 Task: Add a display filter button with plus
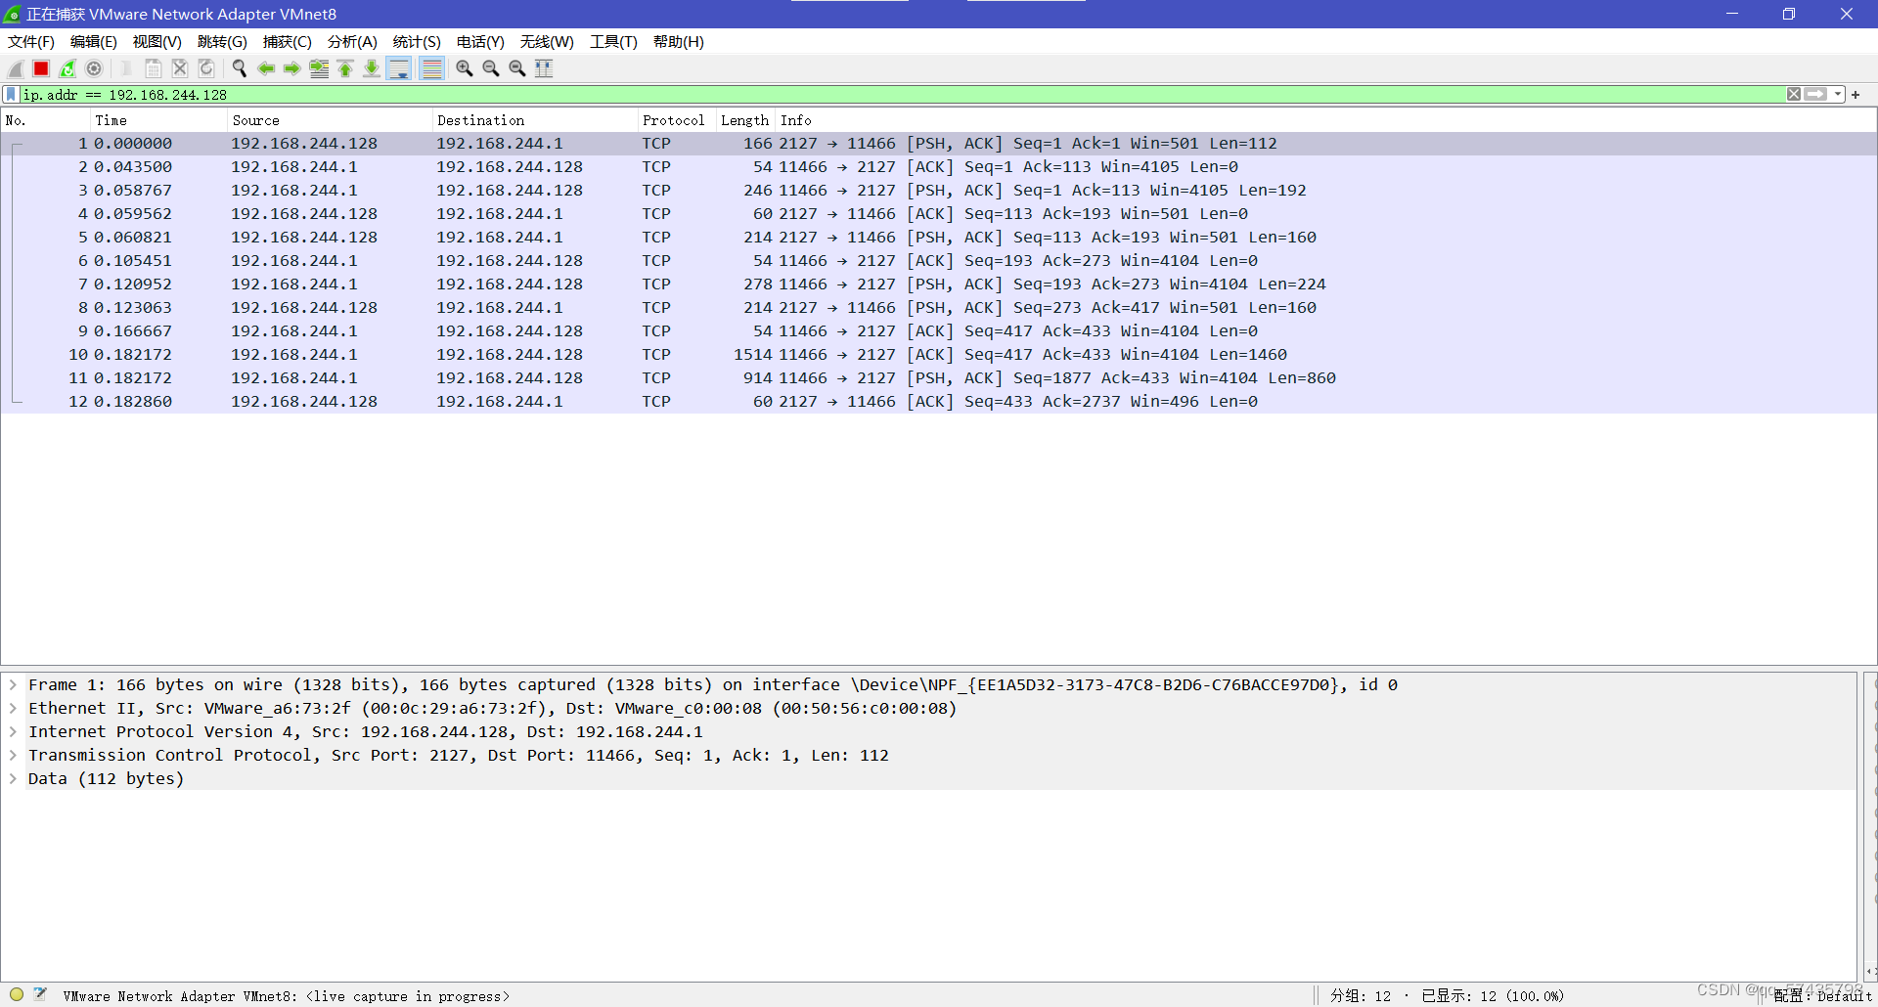tap(1856, 95)
